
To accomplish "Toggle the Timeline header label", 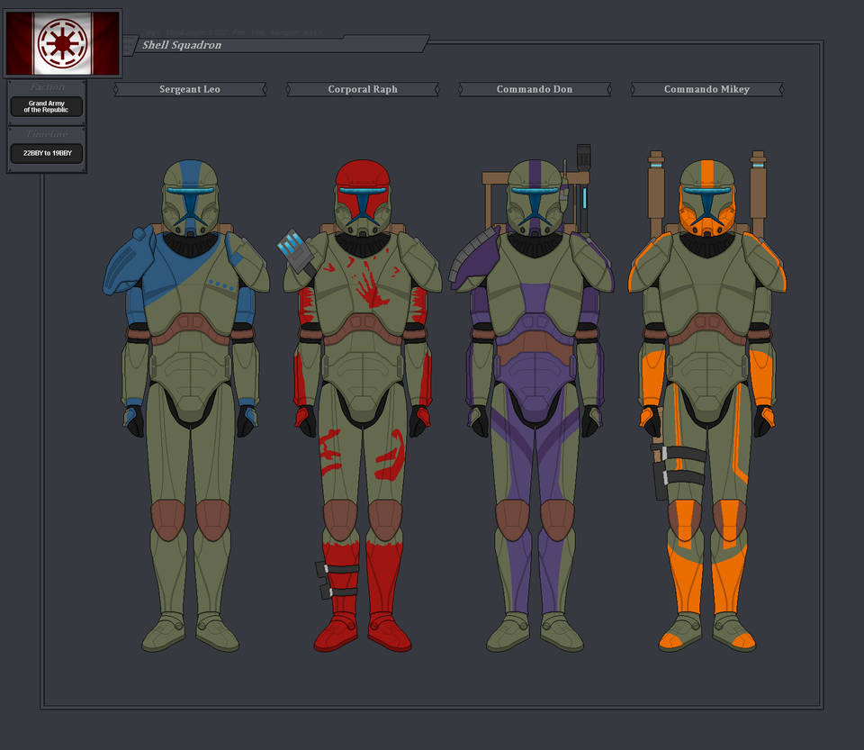I will pos(45,132).
